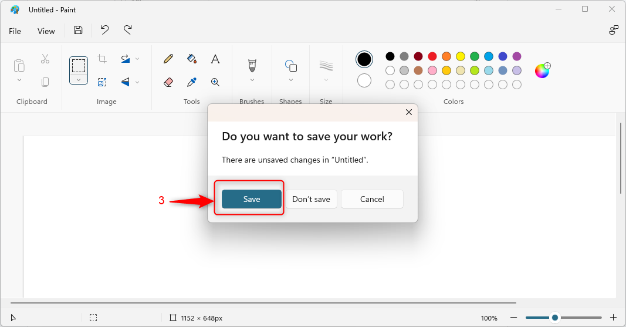Screen dimensions: 626x327
Task: Open the View menu
Action: pyautogui.click(x=46, y=31)
